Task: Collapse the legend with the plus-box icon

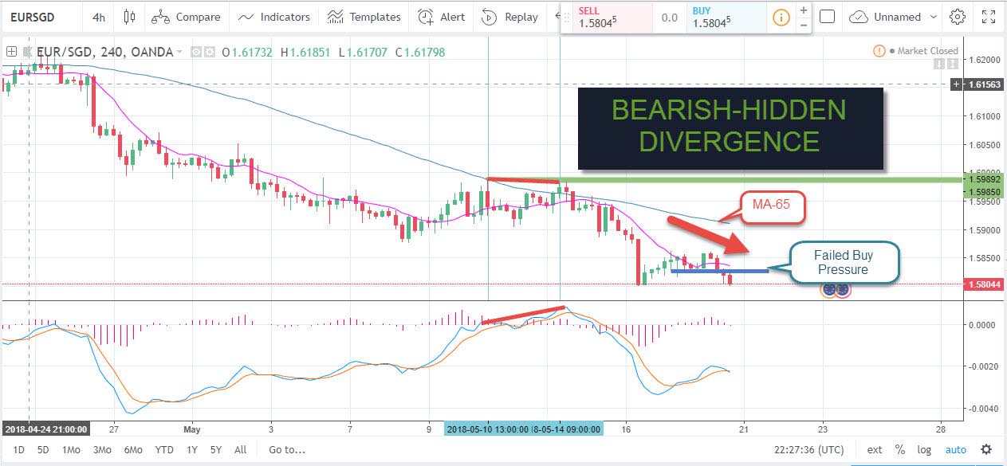Action: click(x=12, y=52)
